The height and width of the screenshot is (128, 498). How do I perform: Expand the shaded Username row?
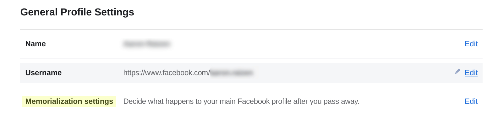click(x=251, y=73)
